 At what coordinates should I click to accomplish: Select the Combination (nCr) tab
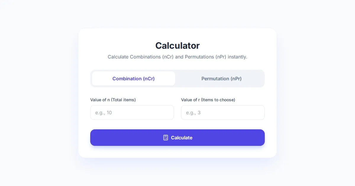point(133,79)
